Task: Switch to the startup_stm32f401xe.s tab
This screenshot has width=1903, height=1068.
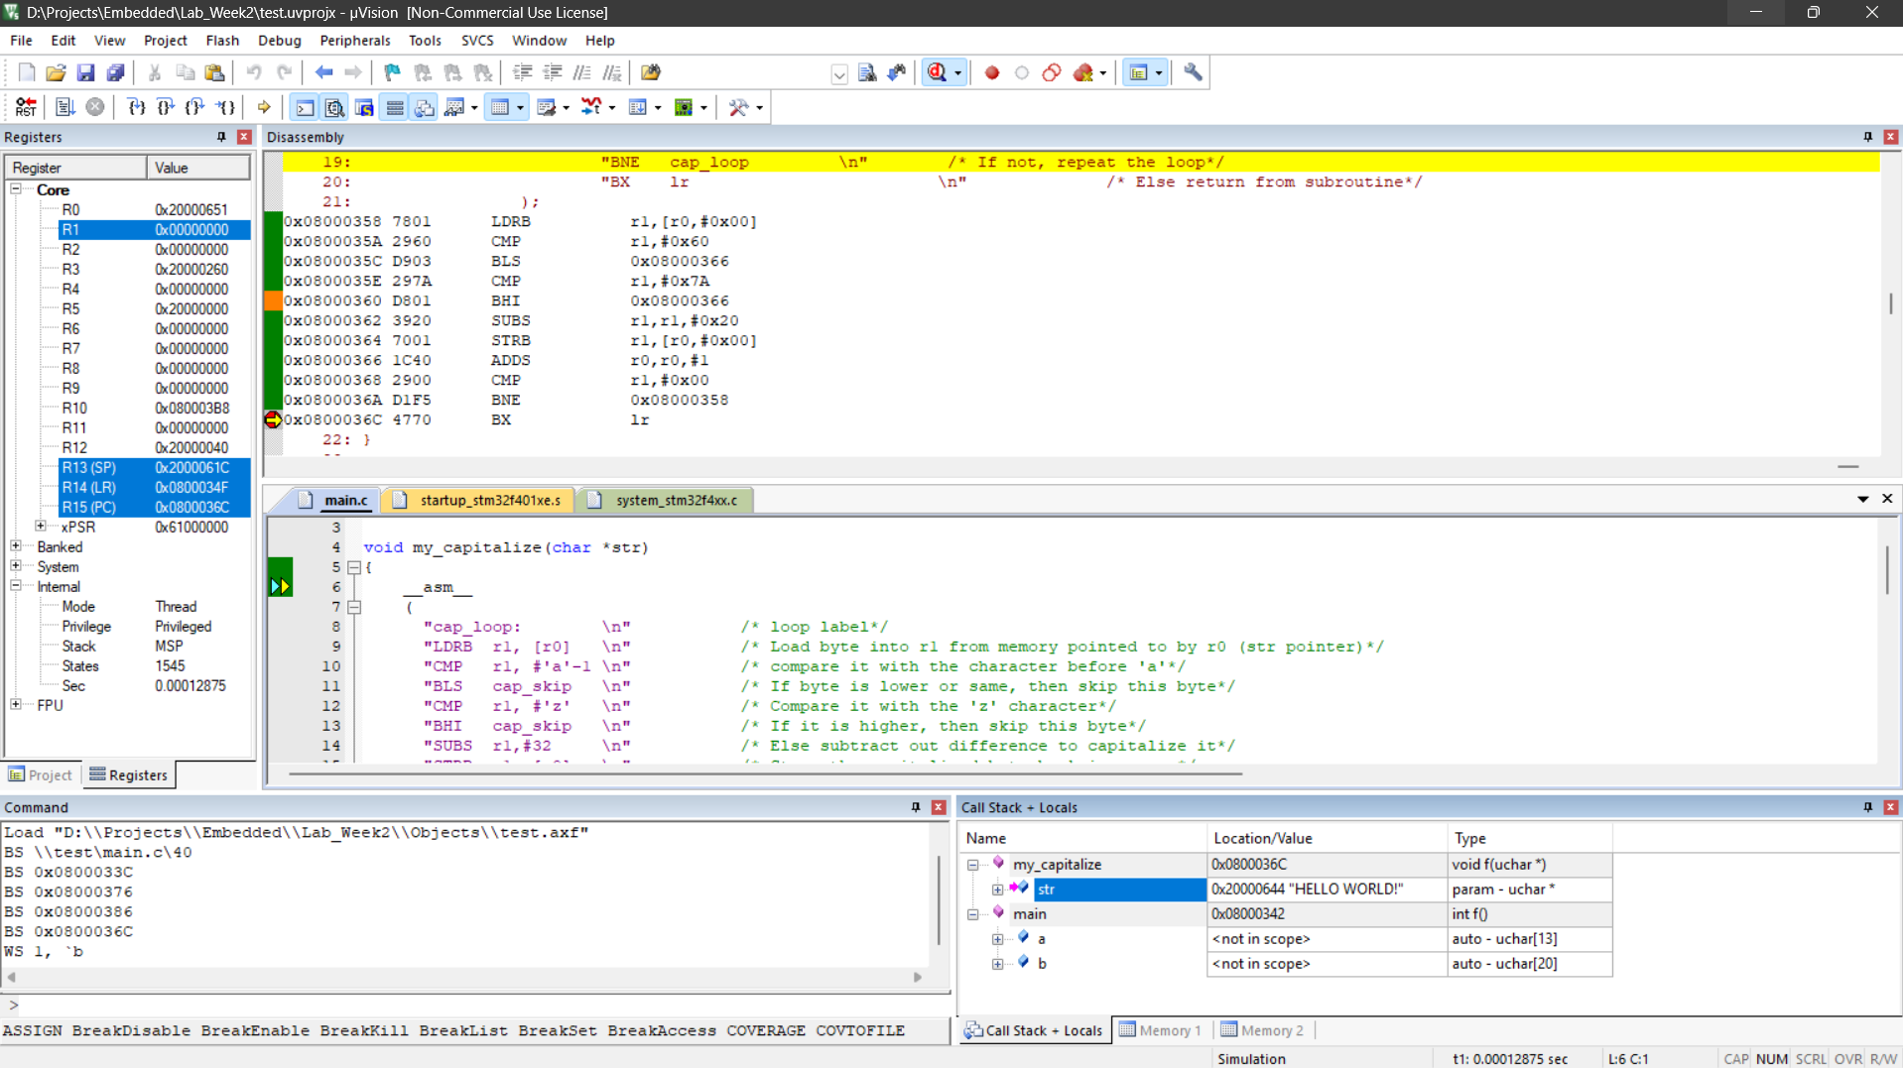Action: click(489, 500)
